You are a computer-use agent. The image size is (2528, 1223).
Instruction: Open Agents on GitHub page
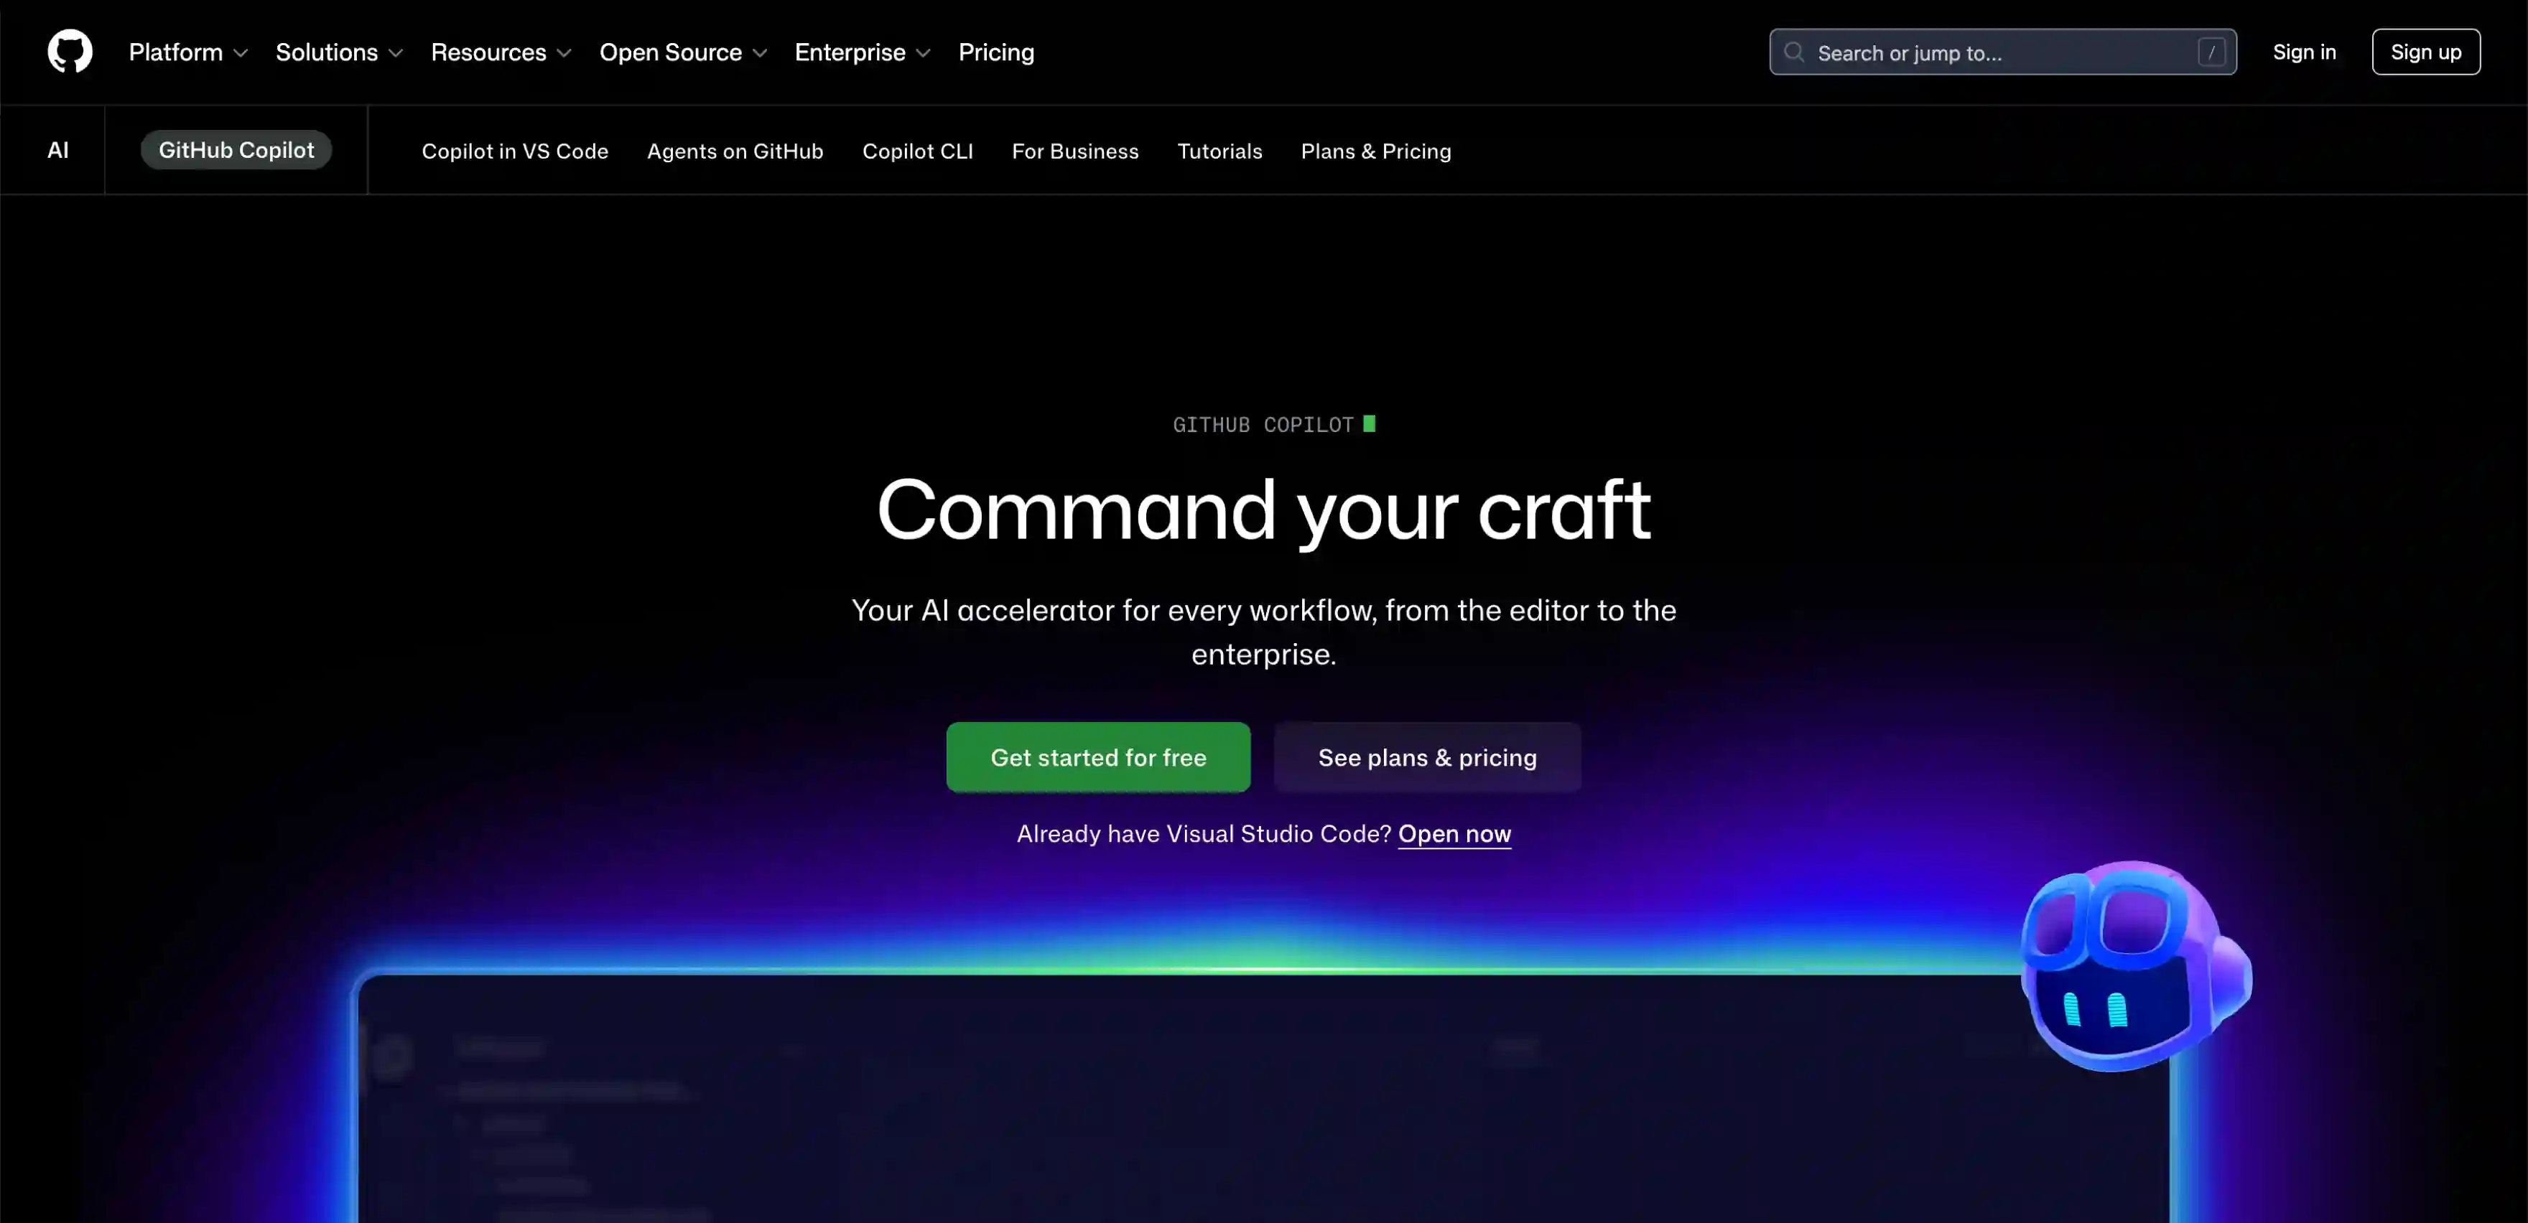735,151
